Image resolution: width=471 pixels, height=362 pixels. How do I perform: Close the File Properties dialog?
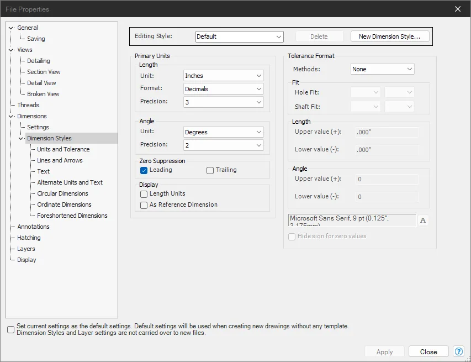(458, 9)
